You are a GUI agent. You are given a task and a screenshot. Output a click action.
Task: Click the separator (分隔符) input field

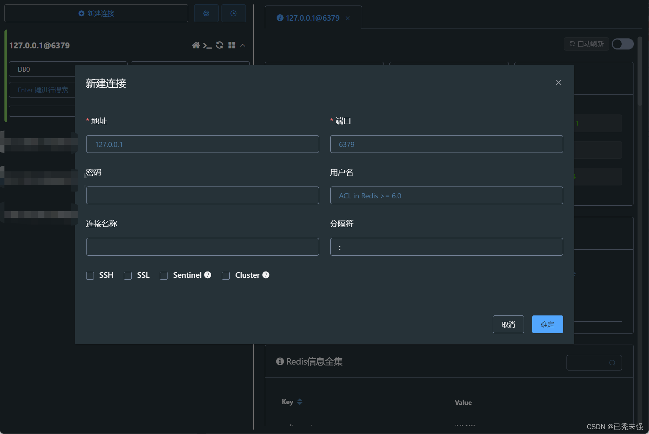(x=447, y=247)
